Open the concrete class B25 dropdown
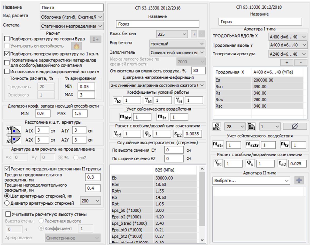The width and height of the screenshot is (310, 245). click(x=172, y=34)
